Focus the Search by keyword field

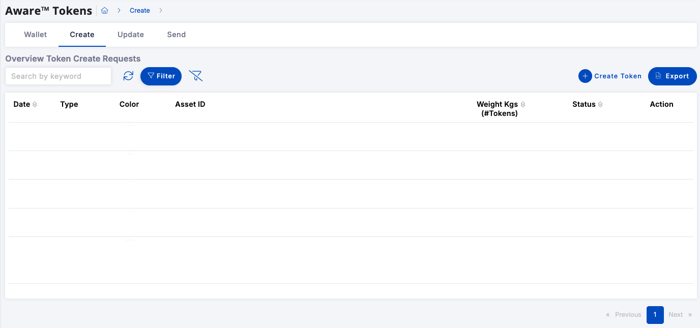(58, 76)
